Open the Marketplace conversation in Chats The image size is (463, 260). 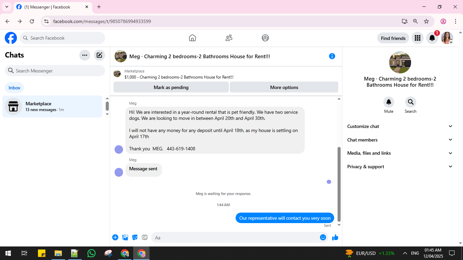pyautogui.click(x=53, y=106)
